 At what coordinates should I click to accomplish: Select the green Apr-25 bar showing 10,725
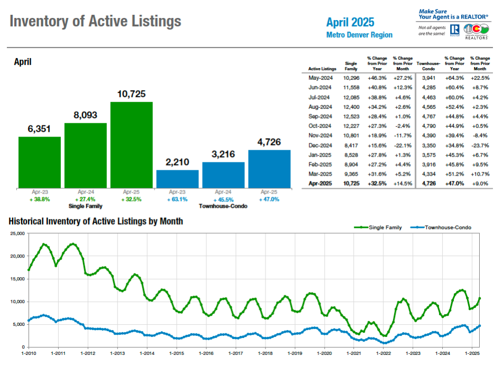(131, 144)
